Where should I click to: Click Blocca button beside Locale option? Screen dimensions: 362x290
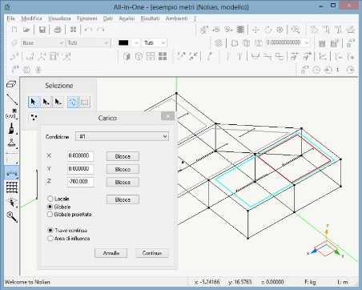coord(123,199)
